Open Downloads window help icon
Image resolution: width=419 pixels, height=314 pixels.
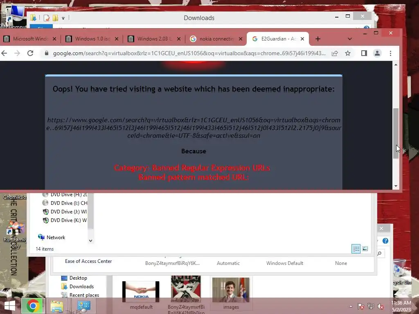[x=366, y=27]
